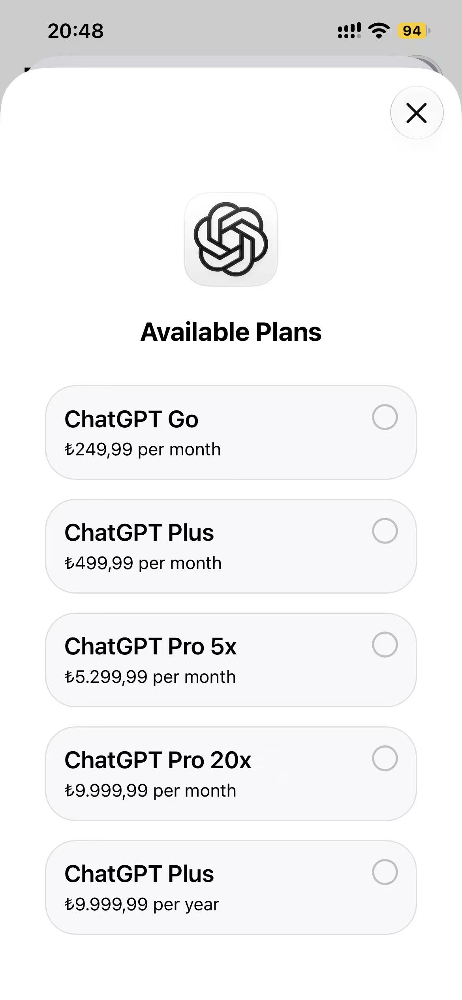Choose the ₺499,99 per month Plus plan
The width and height of the screenshot is (462, 1000).
pos(231,546)
